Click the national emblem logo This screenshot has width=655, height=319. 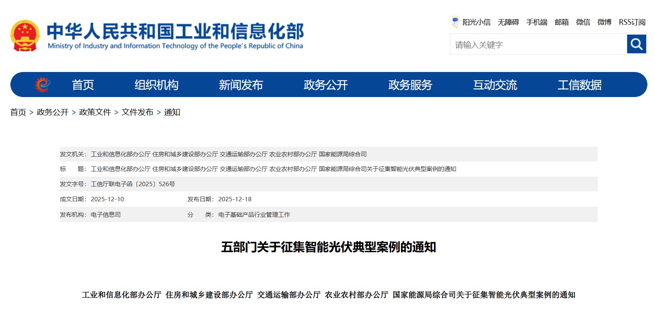coord(25,36)
